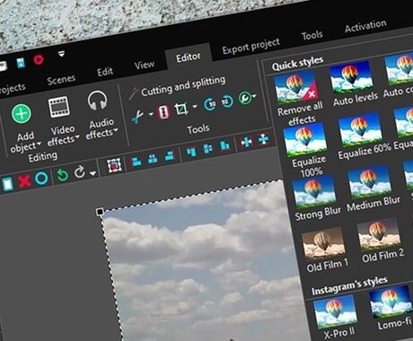
Task: Click the light blue page icon left of red X
Action: click(x=7, y=184)
